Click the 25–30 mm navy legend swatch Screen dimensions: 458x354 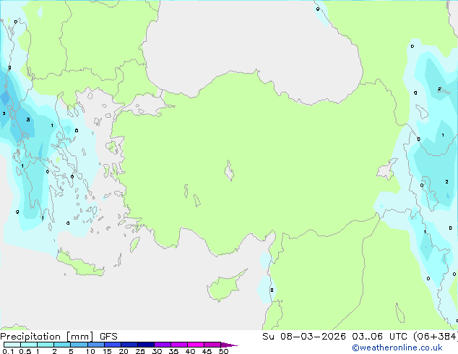146,345
